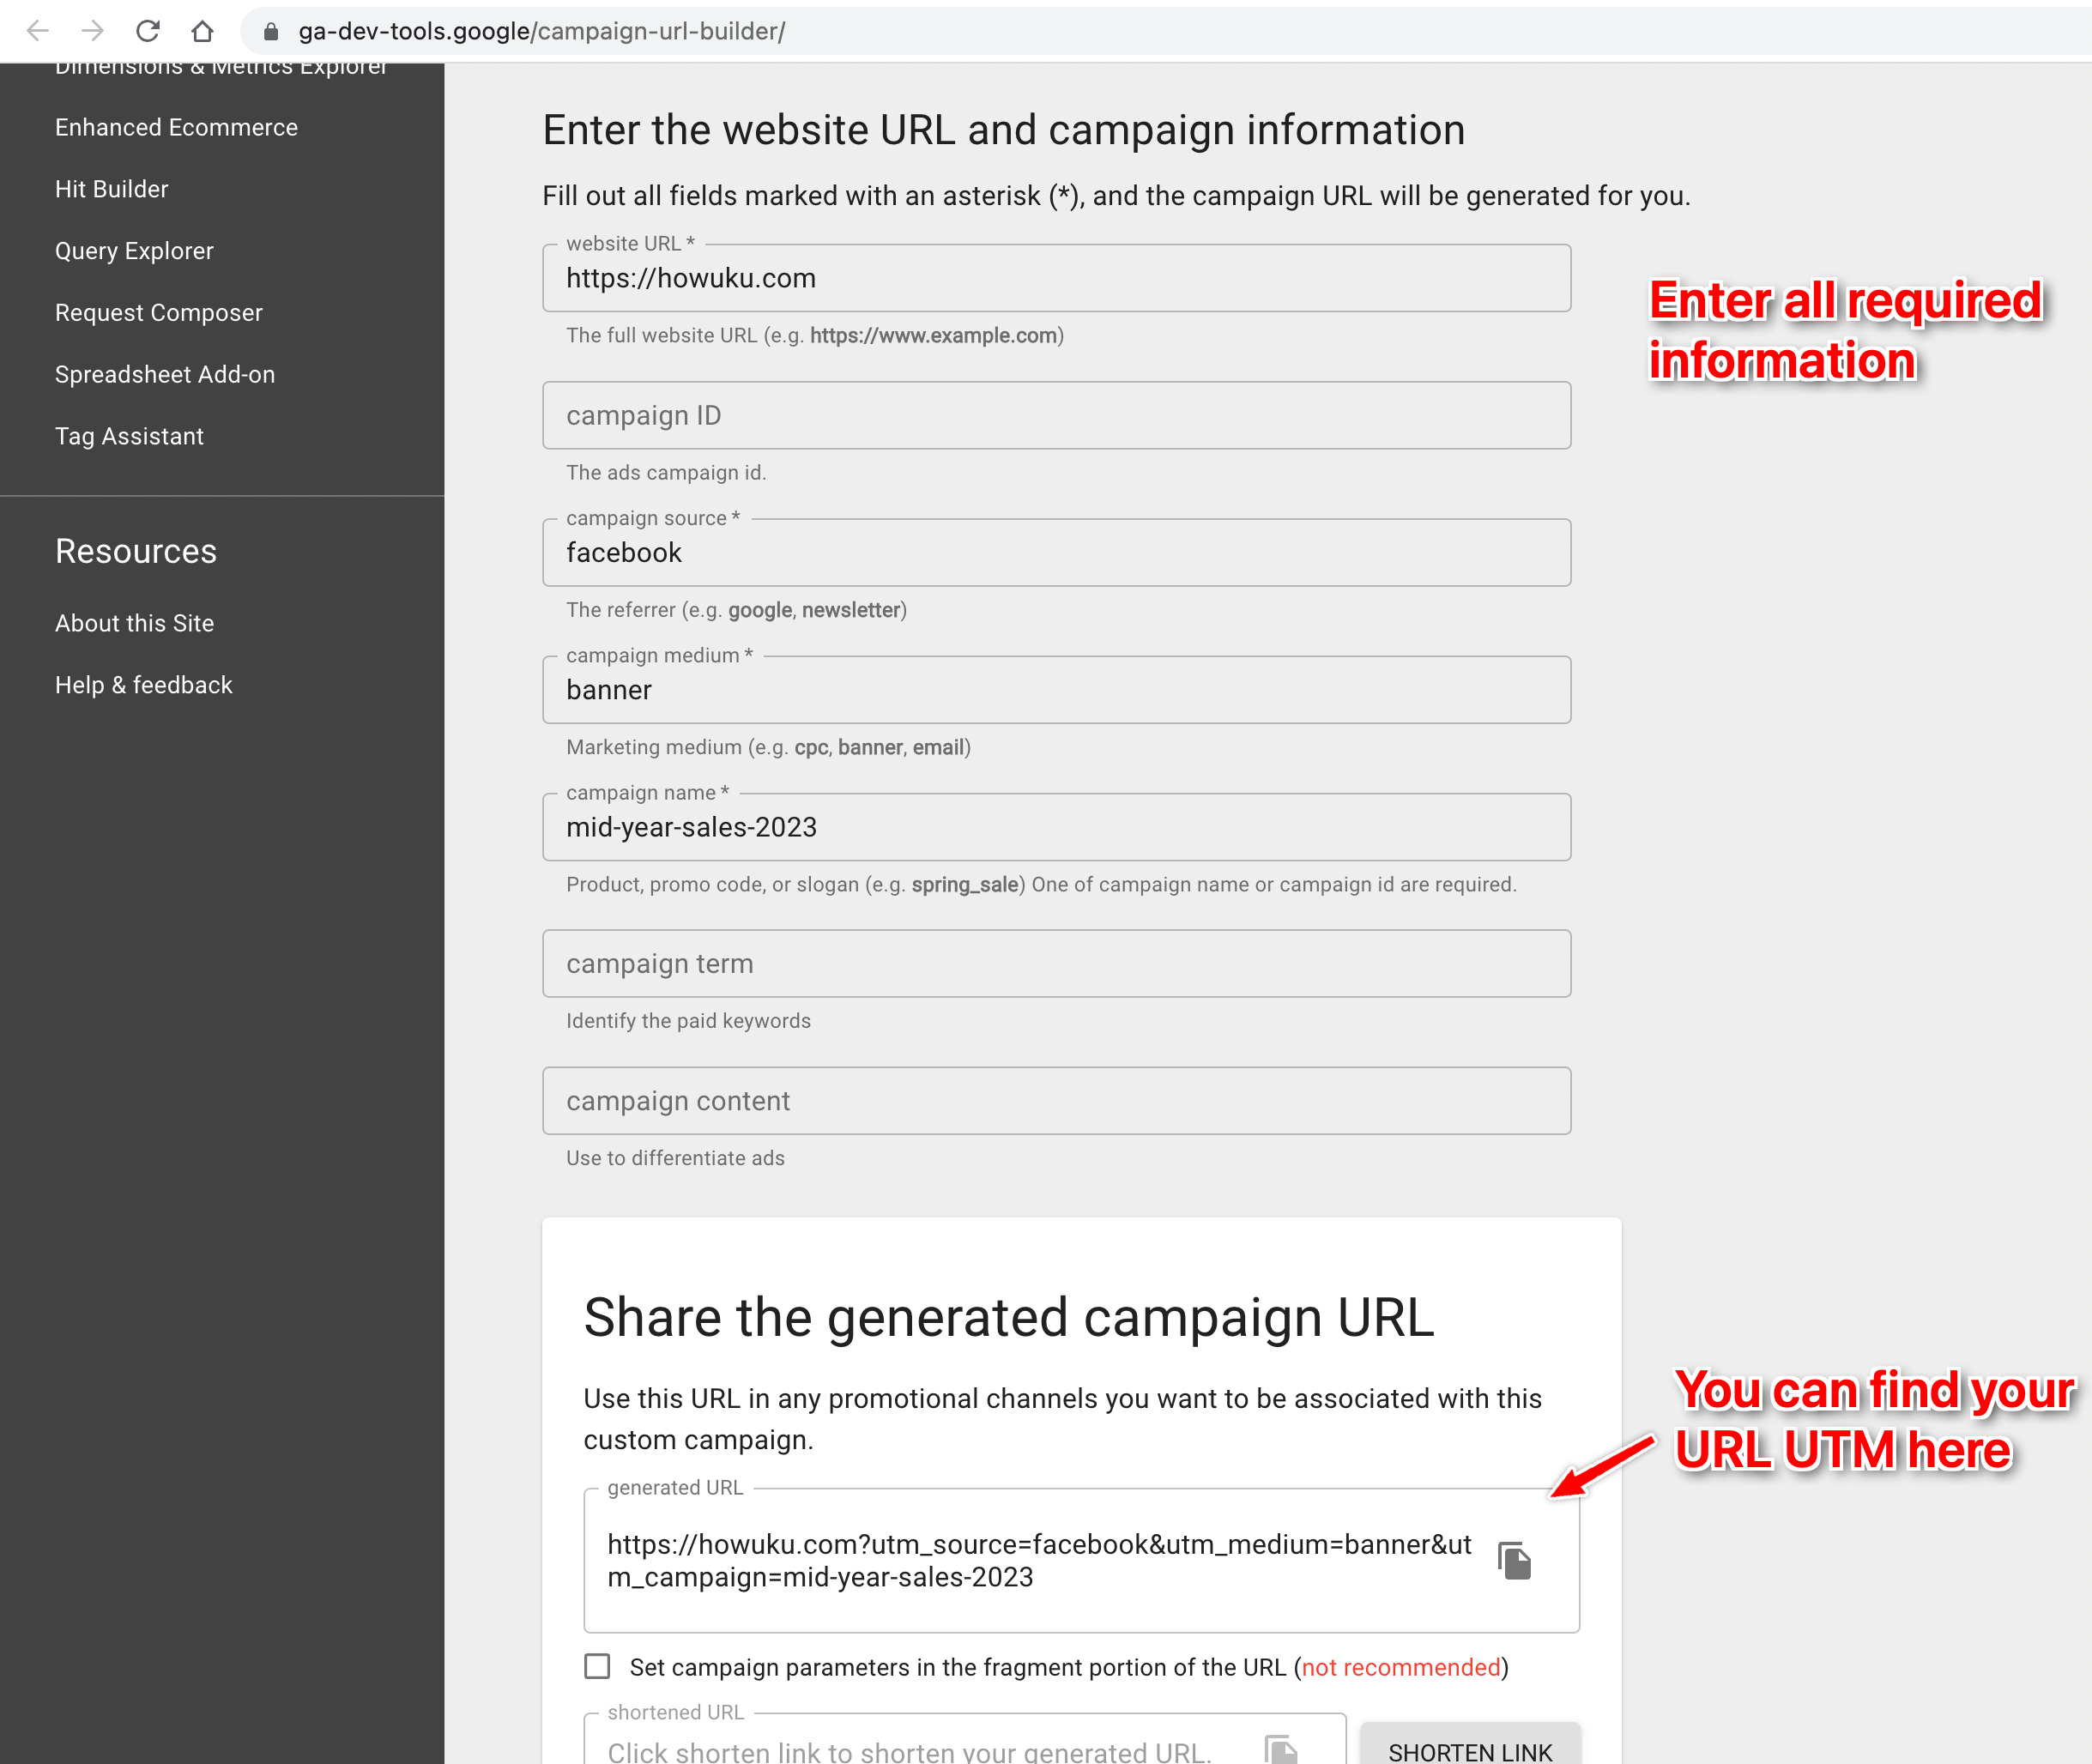Click the browser forward arrow

[x=93, y=31]
